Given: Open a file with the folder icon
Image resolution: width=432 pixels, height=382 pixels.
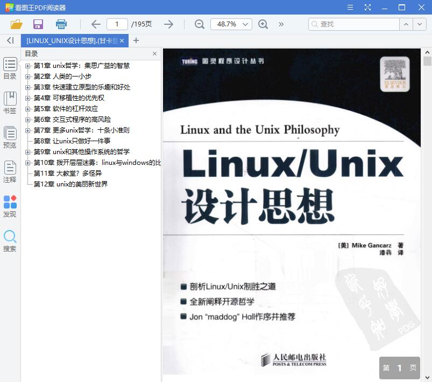Looking at the screenshot, I should (x=17, y=24).
